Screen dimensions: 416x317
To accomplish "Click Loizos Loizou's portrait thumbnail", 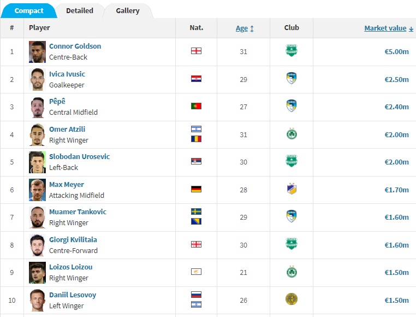I will 37,273.
